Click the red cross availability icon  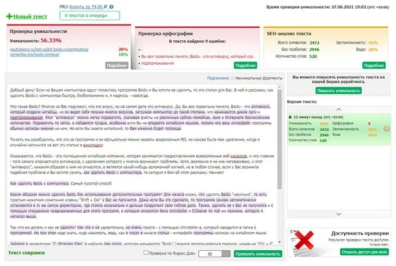[x=304, y=239]
